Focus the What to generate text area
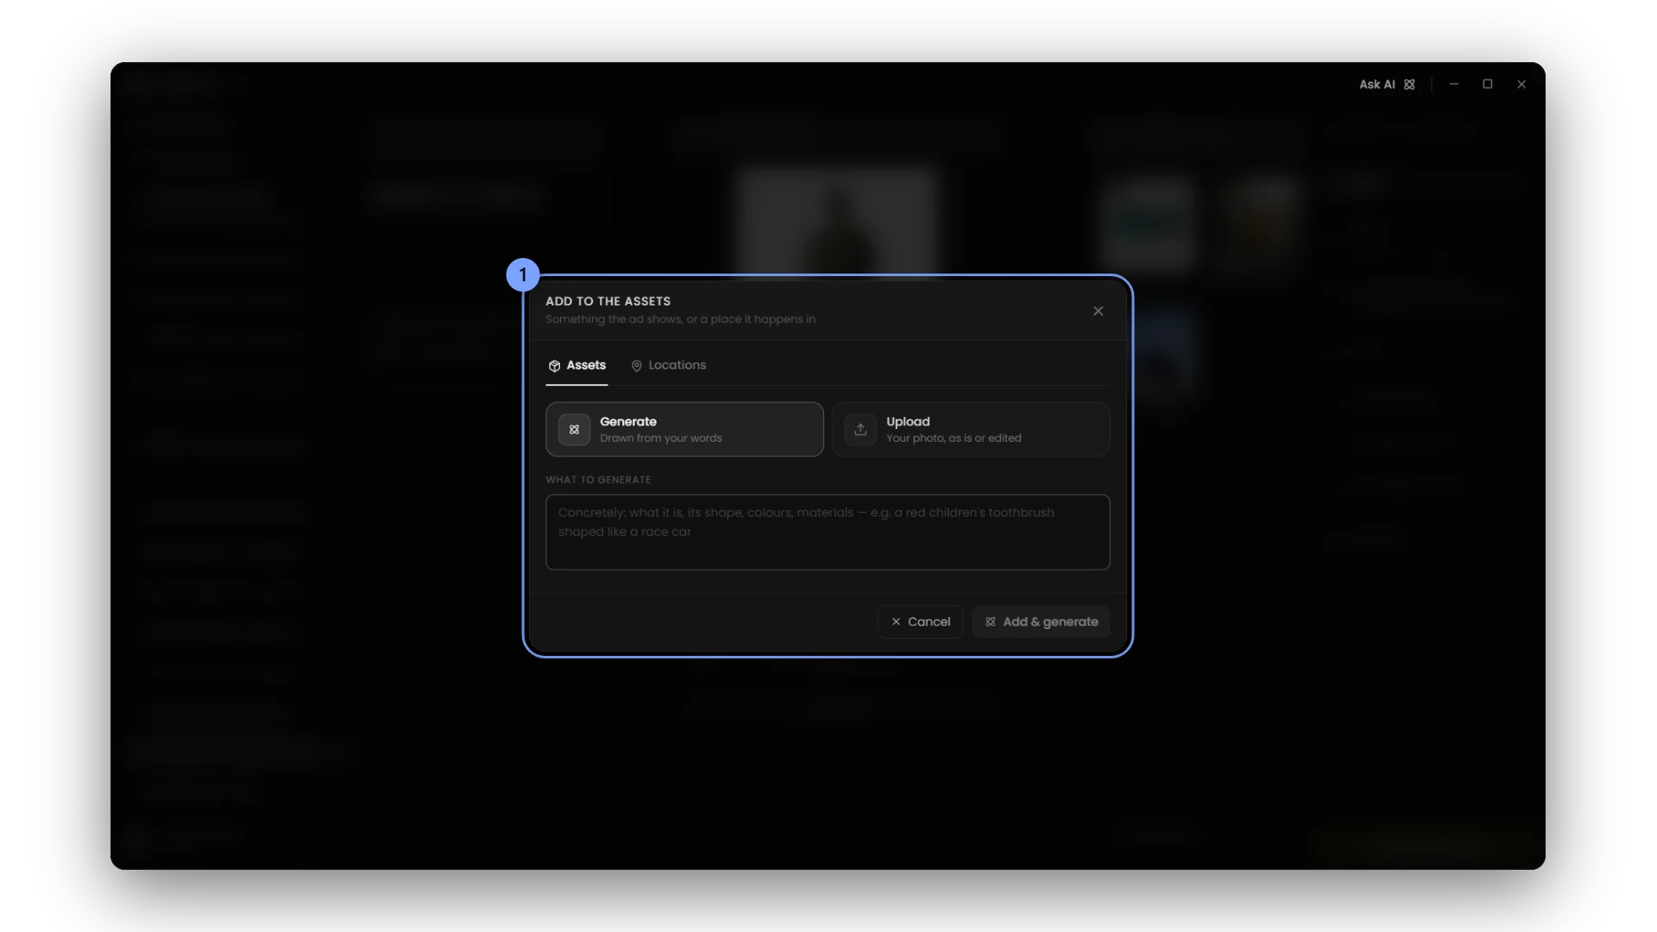Screen dimensions: 1657x932 (x=828, y=532)
